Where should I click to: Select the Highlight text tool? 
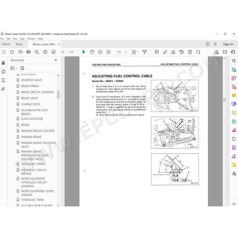tap(165, 52)
